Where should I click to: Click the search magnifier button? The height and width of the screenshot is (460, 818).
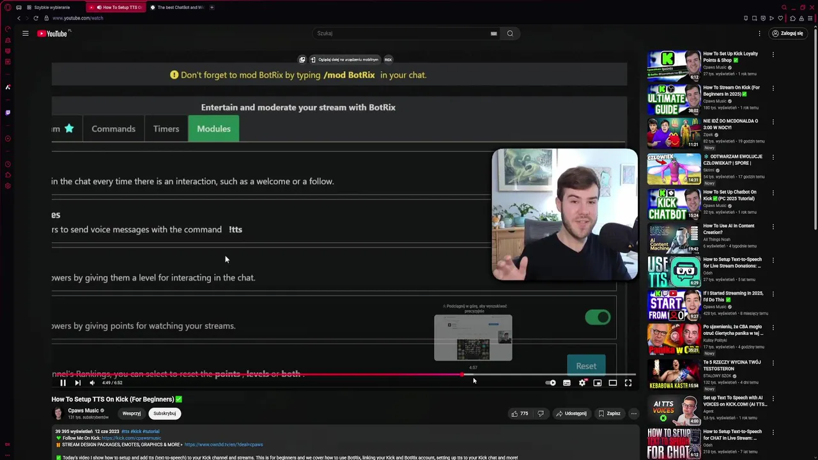pyautogui.click(x=510, y=33)
